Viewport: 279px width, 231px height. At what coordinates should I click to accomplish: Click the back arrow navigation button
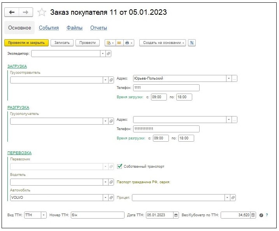coord(12,12)
